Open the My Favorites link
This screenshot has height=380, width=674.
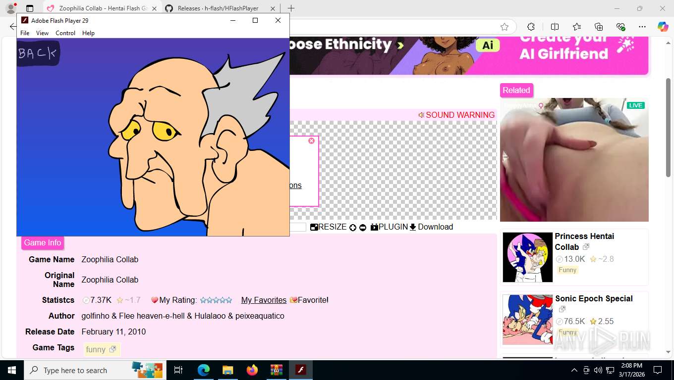[x=264, y=300]
